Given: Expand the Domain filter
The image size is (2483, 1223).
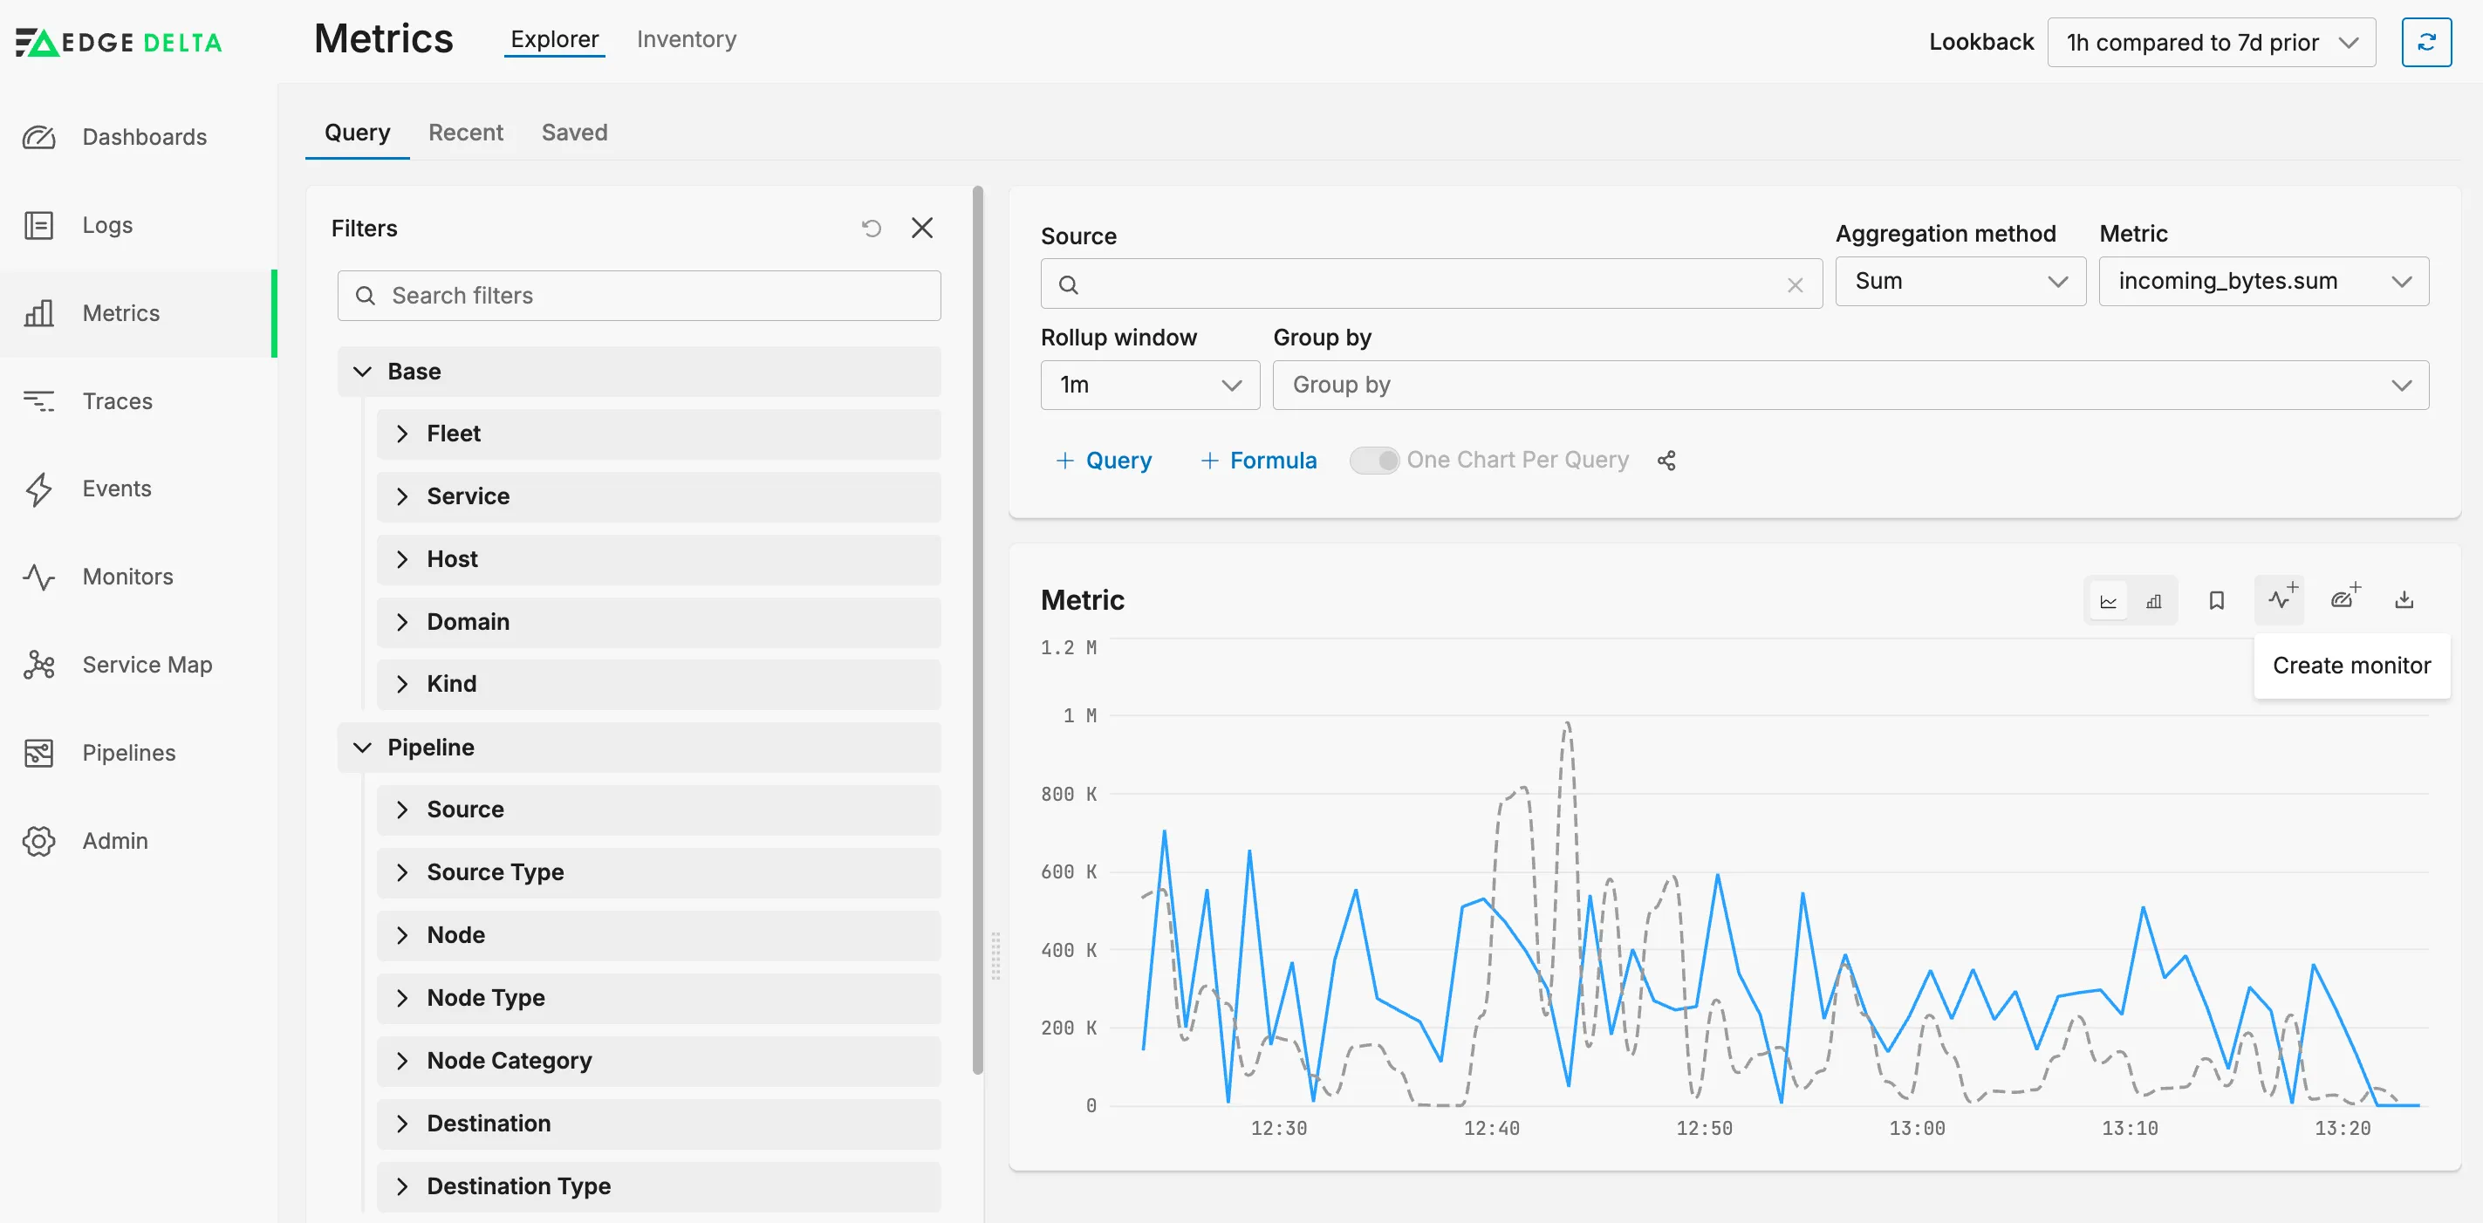Looking at the screenshot, I should click(x=659, y=623).
